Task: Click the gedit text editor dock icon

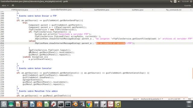Action: [x=103, y=104]
